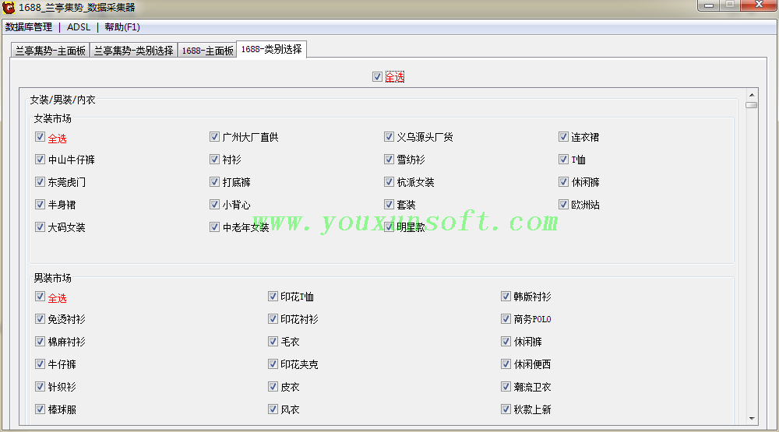Screen dimensions: 779x432
Task: Toggle the 明星款 checkbox
Action: pos(389,227)
